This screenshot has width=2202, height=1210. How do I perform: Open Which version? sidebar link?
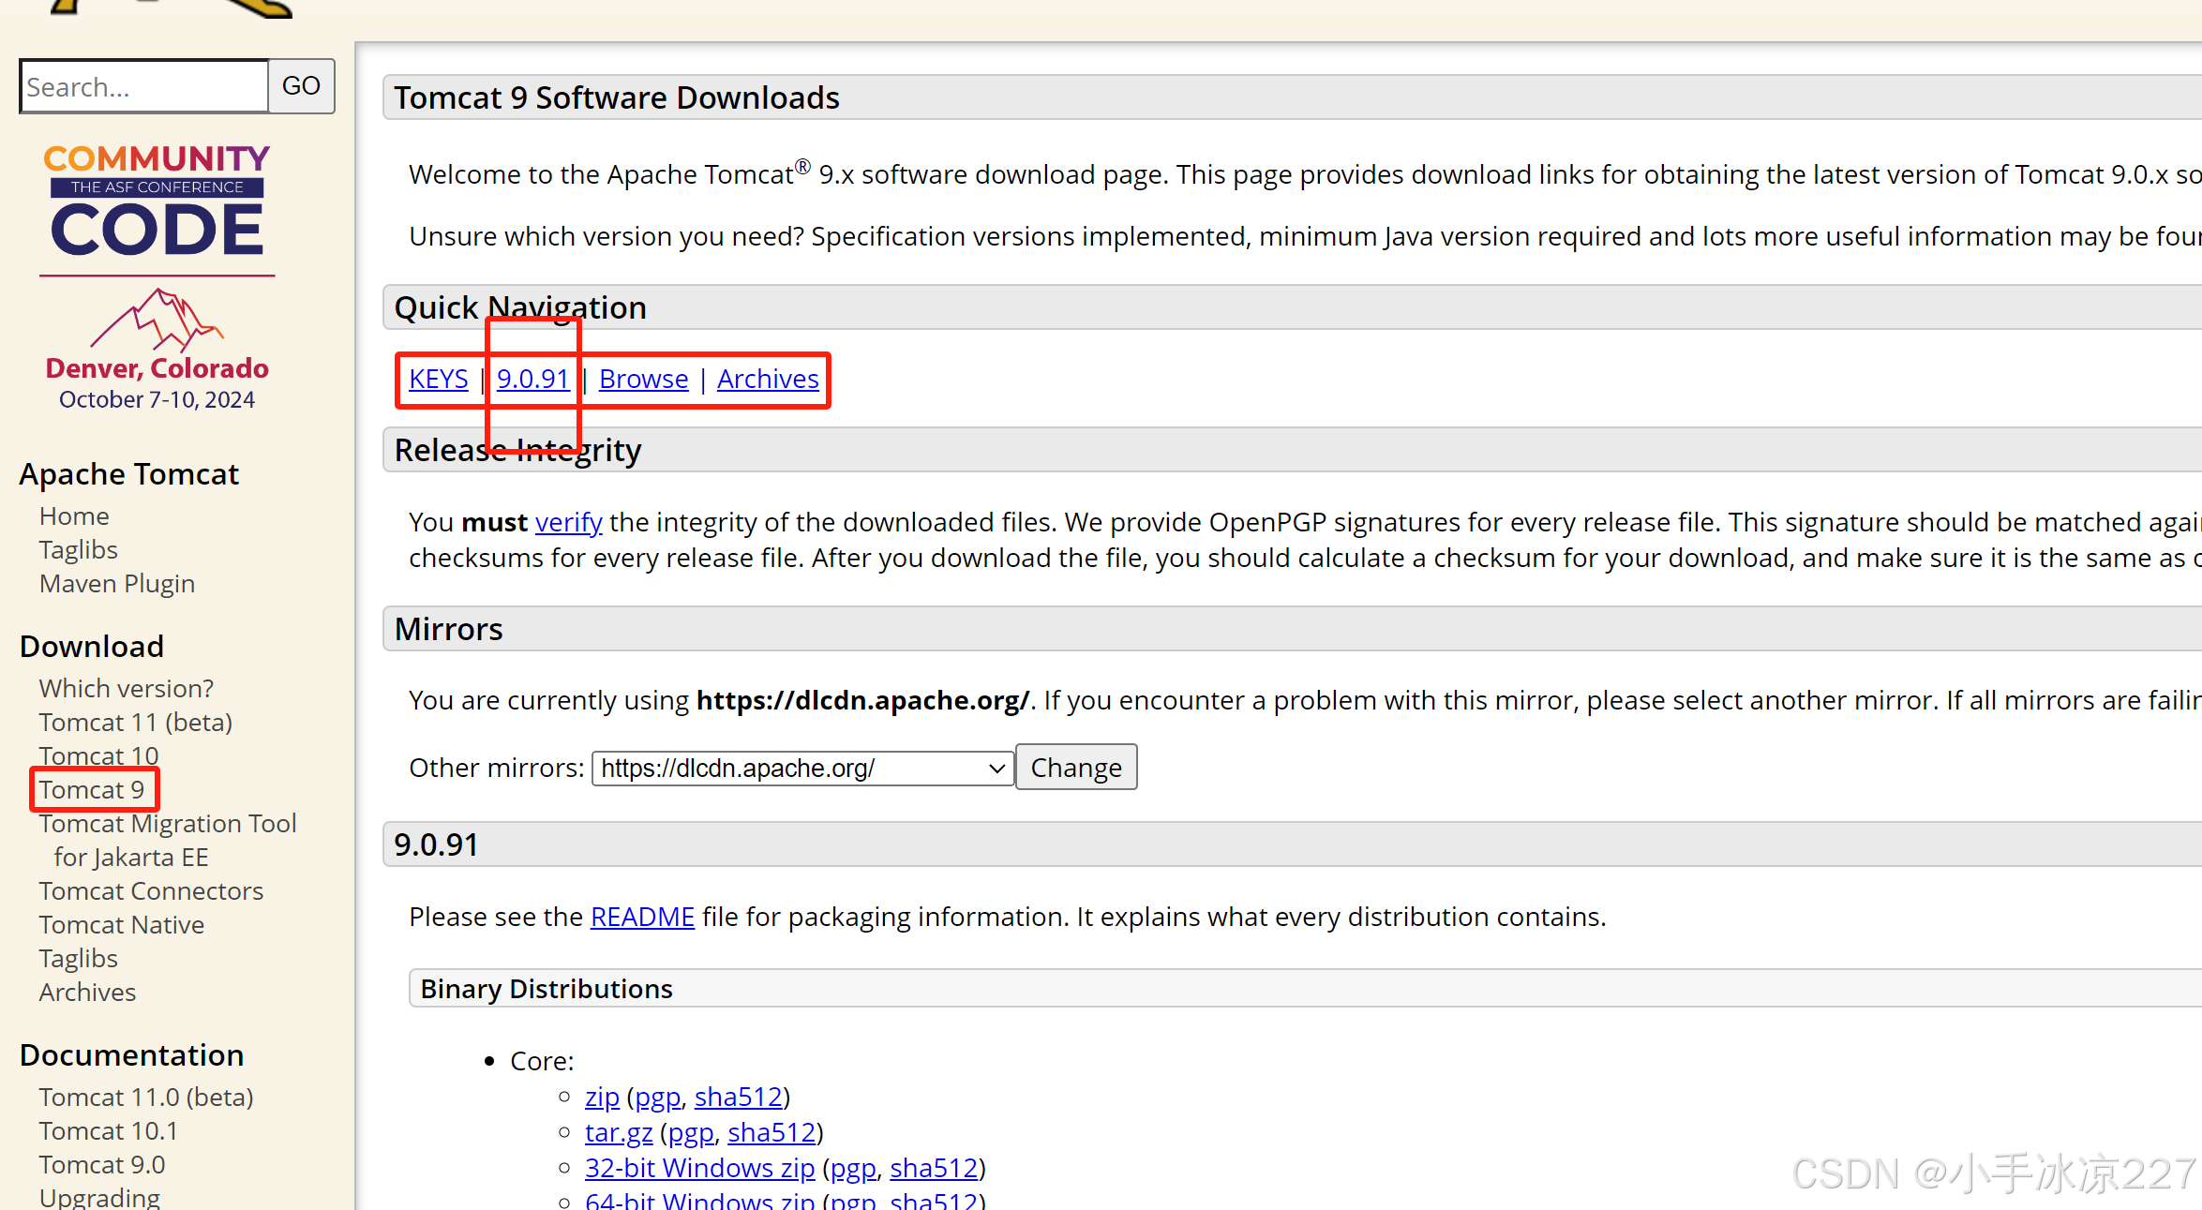click(127, 688)
